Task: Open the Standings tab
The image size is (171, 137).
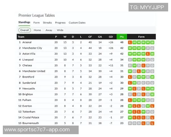Action: click(24, 23)
